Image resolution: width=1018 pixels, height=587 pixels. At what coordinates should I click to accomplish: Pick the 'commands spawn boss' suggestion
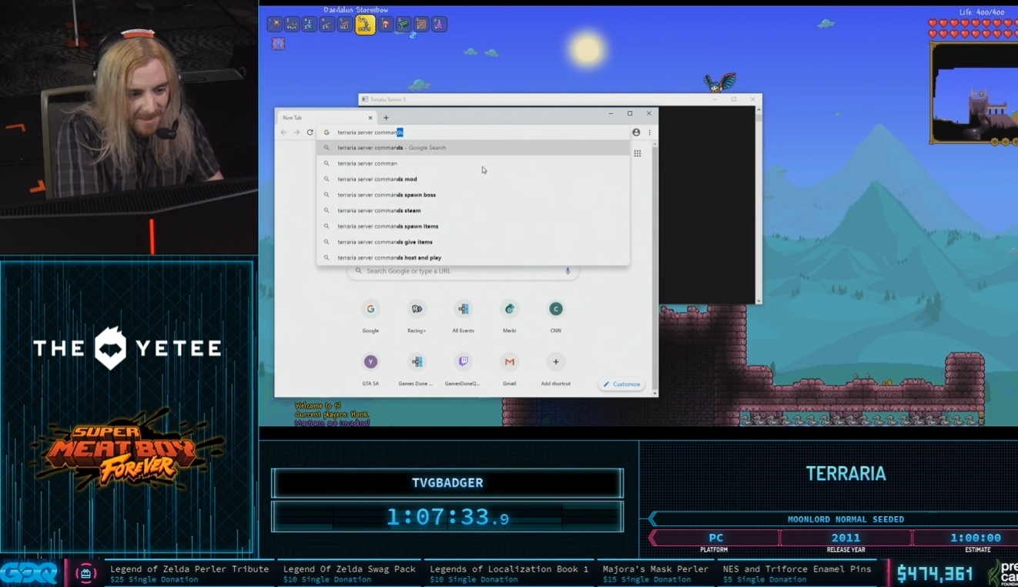(x=473, y=195)
